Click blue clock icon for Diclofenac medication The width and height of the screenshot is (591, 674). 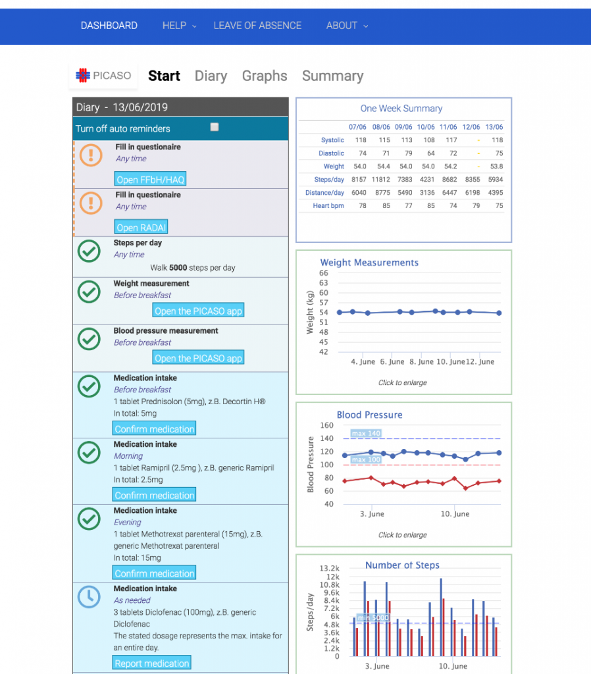coord(89,597)
